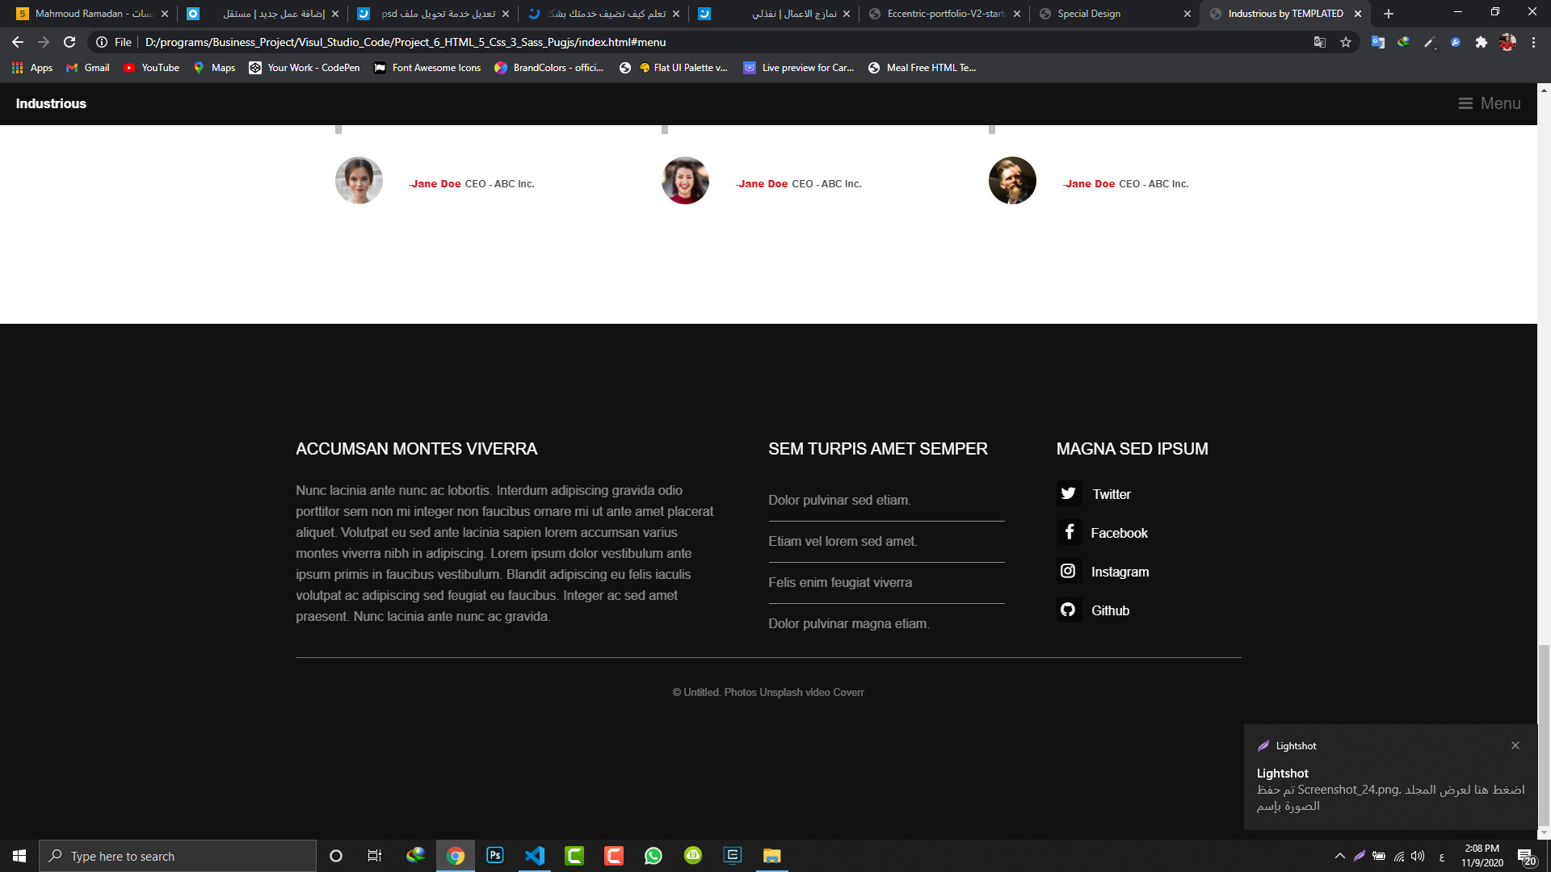Click the Industrious site title link
The width and height of the screenshot is (1551, 872).
51,103
